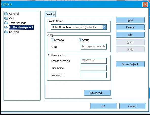Open Text Message settings
Image resolution: width=150 pixels, height=115 pixels.
click(18, 23)
